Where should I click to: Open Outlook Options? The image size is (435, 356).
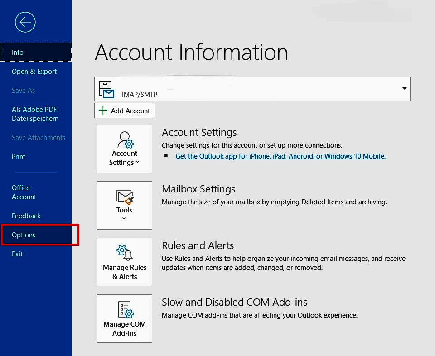(x=24, y=235)
